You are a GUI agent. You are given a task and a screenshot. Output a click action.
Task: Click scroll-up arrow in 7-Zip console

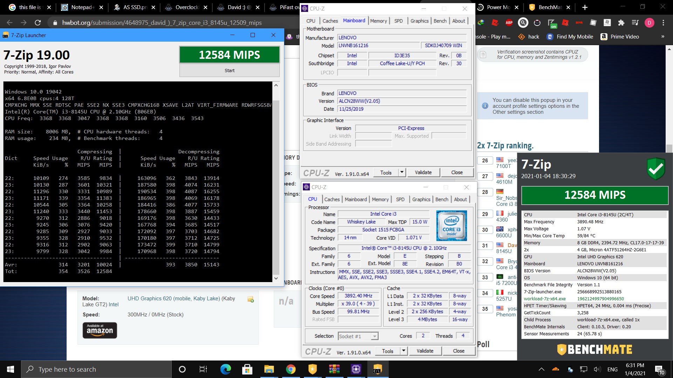pos(276,85)
